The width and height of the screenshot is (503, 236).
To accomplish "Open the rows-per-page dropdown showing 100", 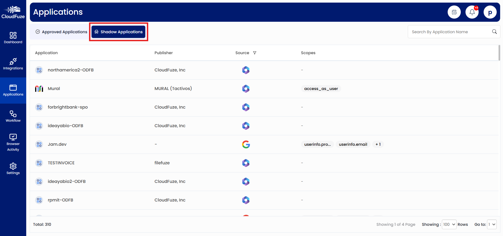I will click(449, 224).
